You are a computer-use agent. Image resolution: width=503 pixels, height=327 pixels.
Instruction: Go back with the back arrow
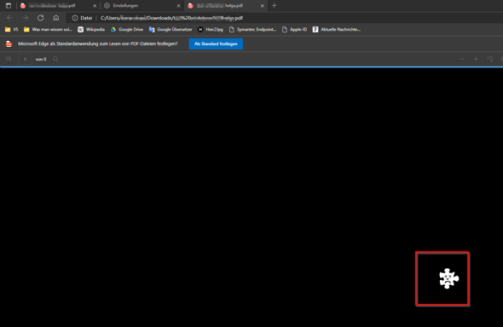click(9, 18)
